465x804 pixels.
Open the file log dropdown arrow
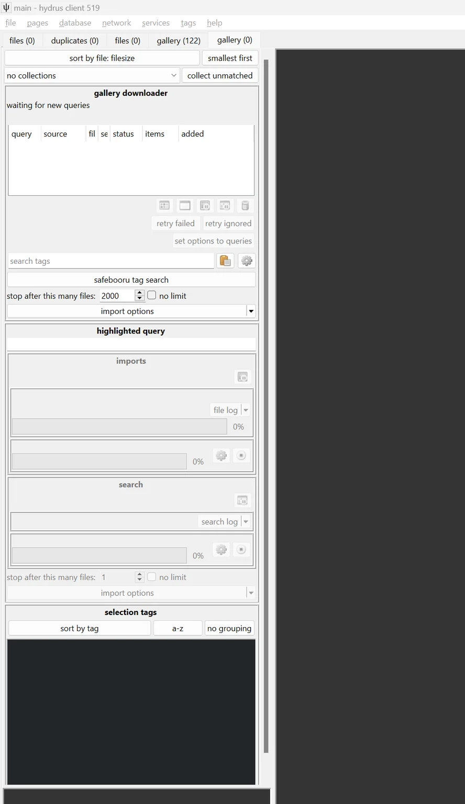point(246,410)
